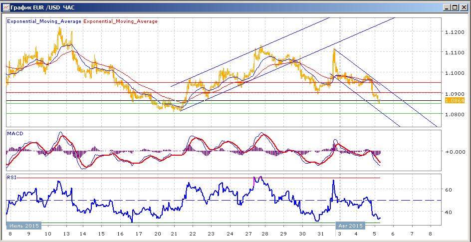471x242 pixels.
Task: Close the EUR/USD chart window
Action: point(463,7)
